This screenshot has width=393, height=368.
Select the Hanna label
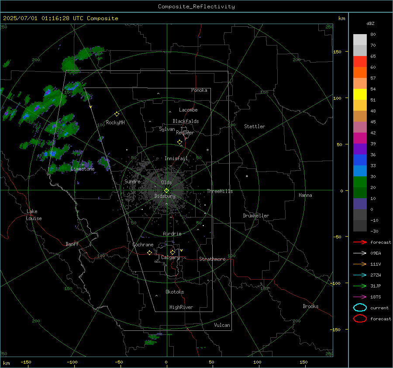coord(305,195)
